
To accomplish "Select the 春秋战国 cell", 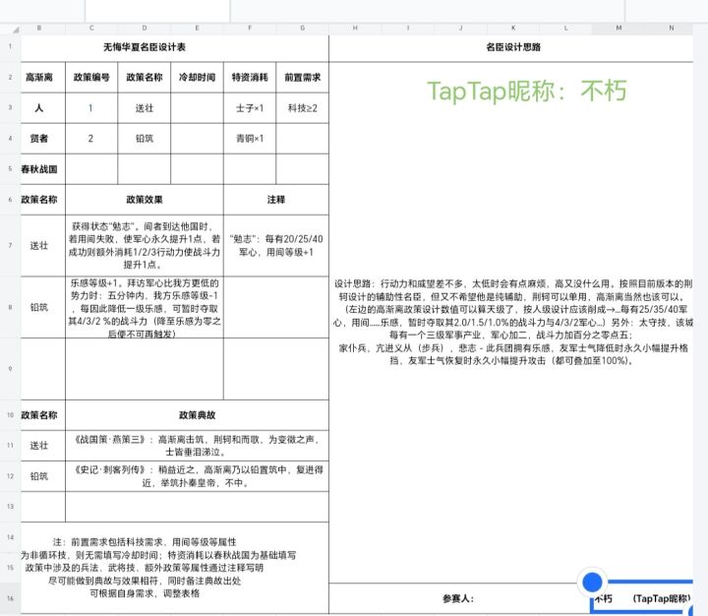I will 39,169.
